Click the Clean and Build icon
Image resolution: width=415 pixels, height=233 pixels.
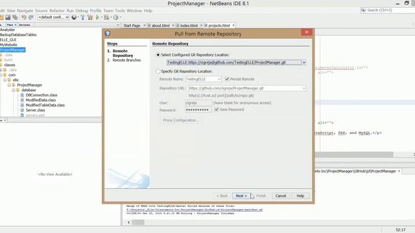[90, 17]
